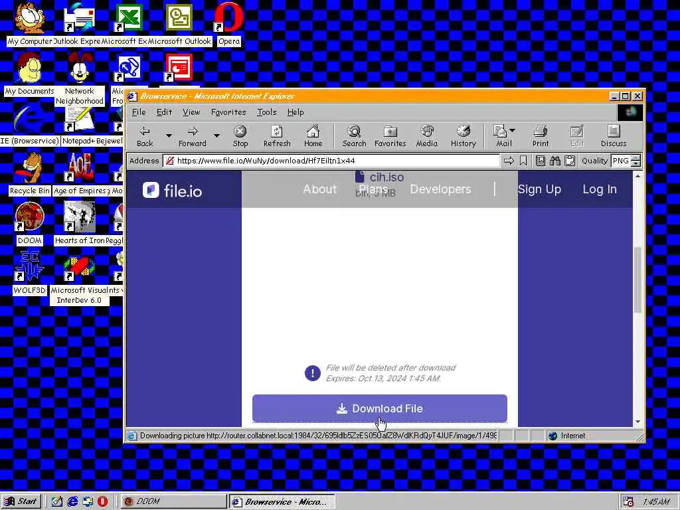Viewport: 680px width, 510px height.
Task: Launch Internet Explorer from quick launch
Action: (x=72, y=501)
